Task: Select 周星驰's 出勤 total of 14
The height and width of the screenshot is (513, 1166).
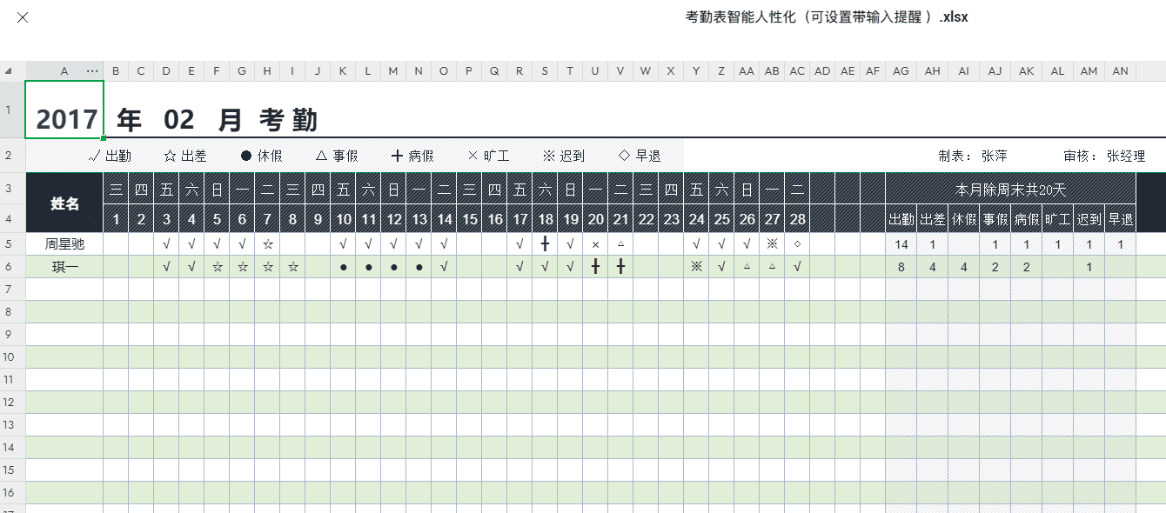Action: tap(901, 244)
